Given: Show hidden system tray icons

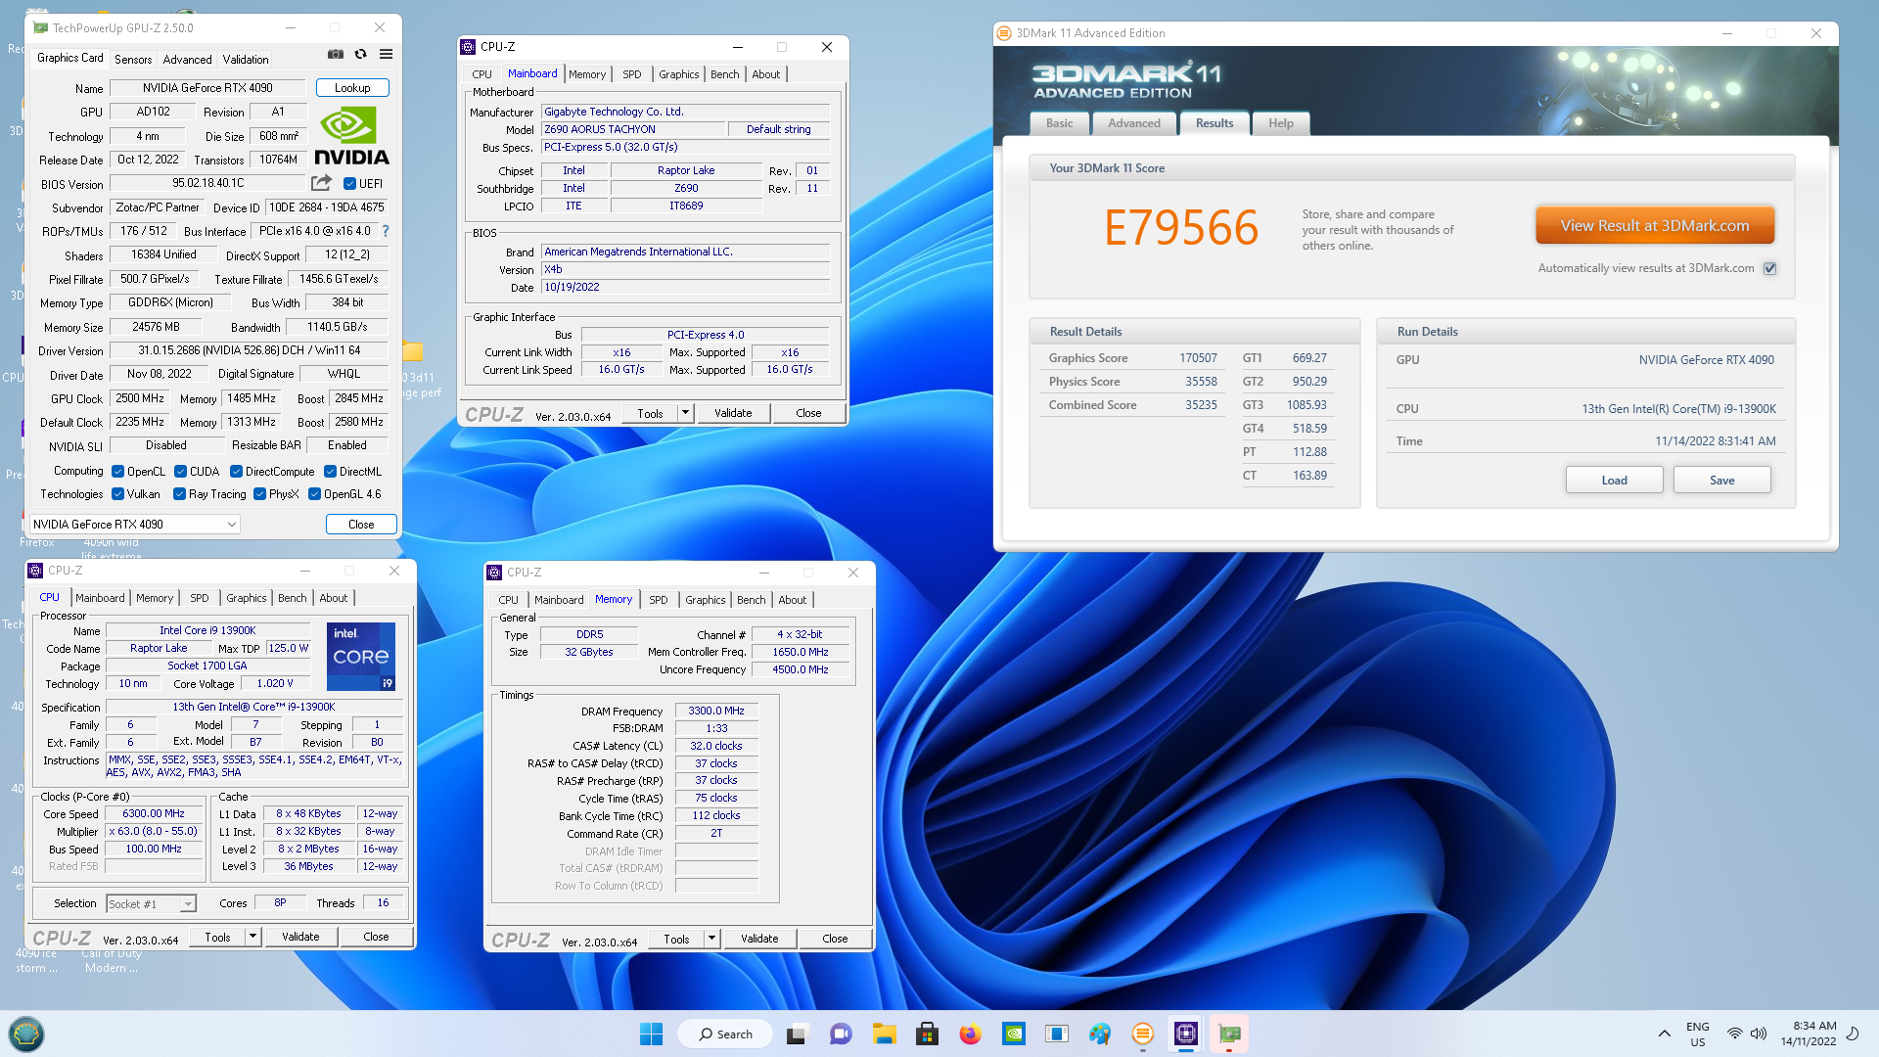Looking at the screenshot, I should [1664, 1034].
